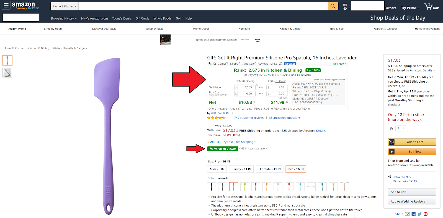This screenshot has height=218, width=443.
Task: Share on Facebook icon
Action: (x=413, y=214)
